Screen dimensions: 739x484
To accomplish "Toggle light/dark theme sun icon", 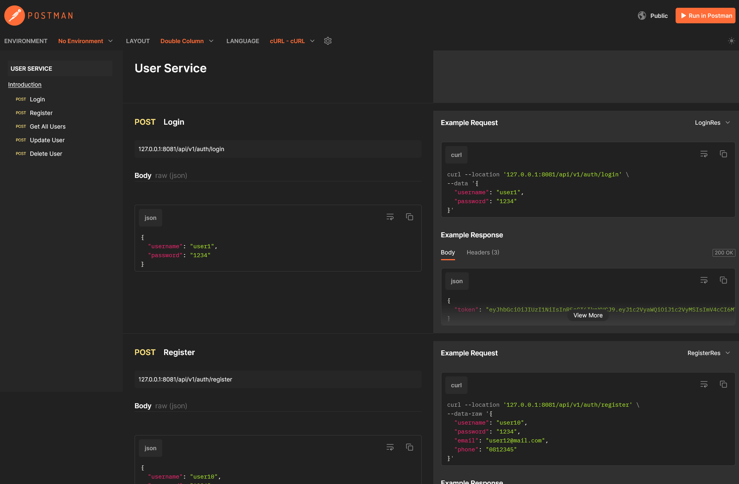I will click(x=731, y=41).
